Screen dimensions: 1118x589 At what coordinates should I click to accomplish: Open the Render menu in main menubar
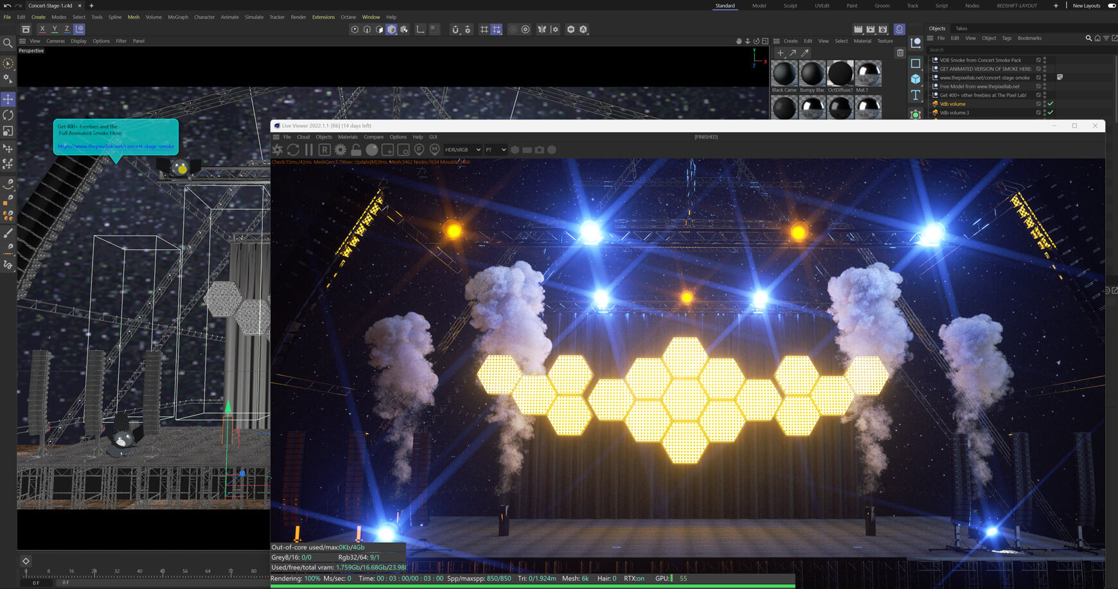pyautogui.click(x=298, y=17)
